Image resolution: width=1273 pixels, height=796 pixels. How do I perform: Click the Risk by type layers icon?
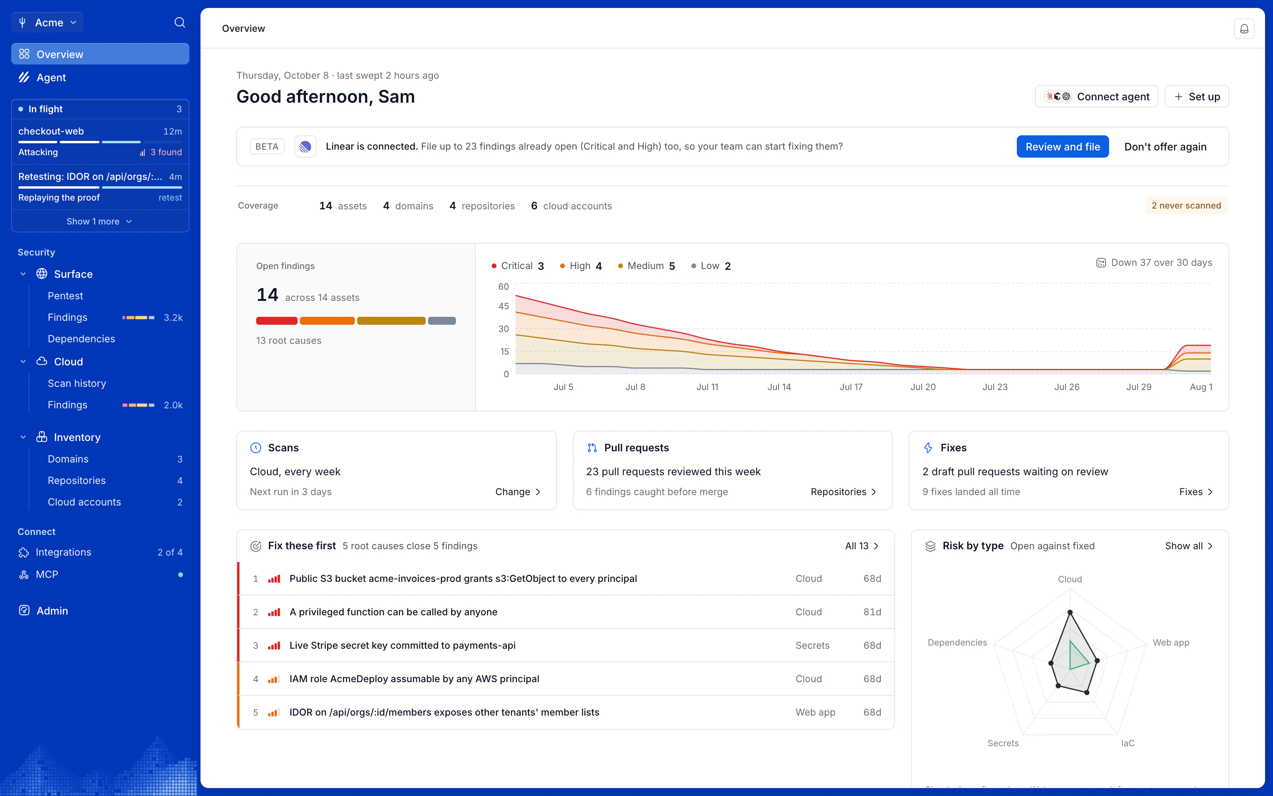pyautogui.click(x=930, y=546)
